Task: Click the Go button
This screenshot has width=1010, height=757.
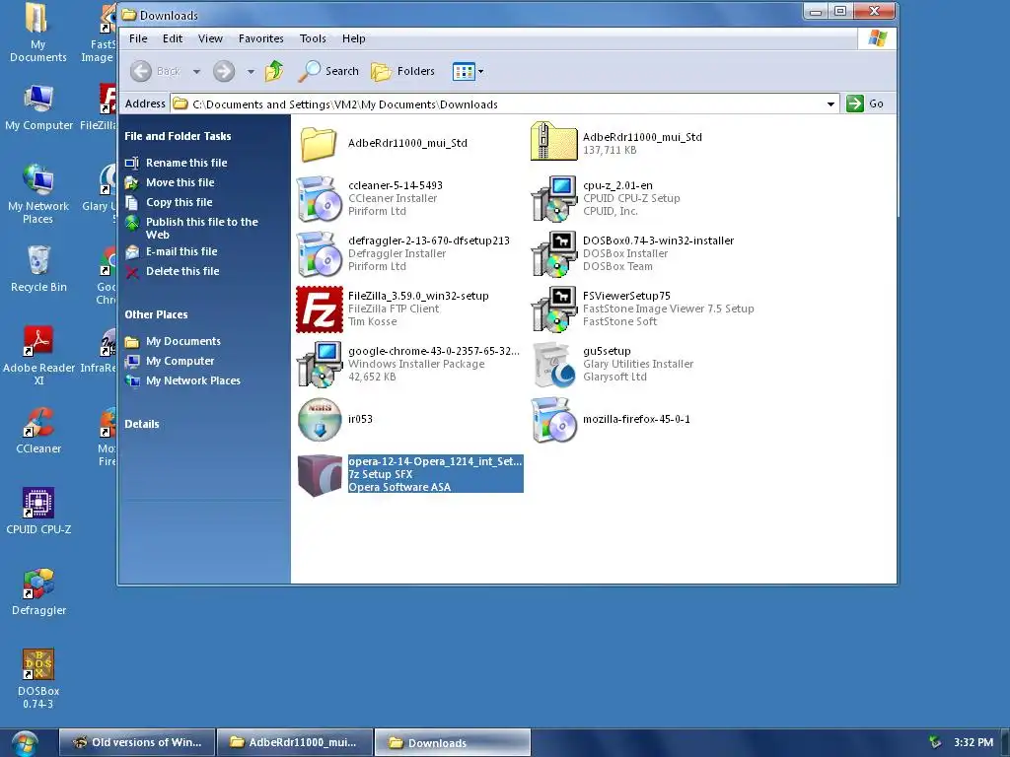Action: coord(865,103)
